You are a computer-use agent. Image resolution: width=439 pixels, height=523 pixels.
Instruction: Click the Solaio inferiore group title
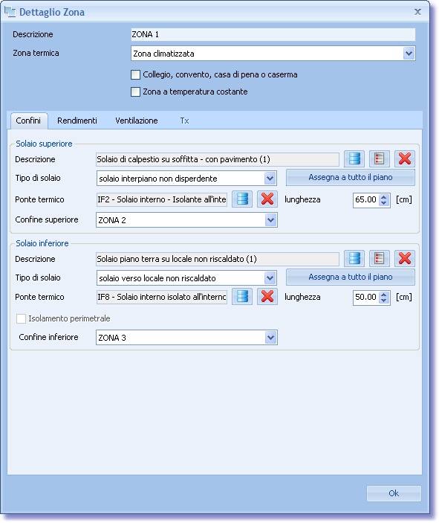coord(42,243)
